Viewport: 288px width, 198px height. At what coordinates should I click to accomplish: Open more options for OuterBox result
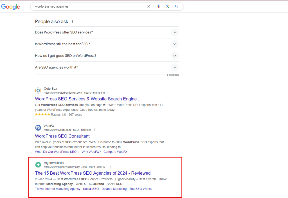click(108, 93)
